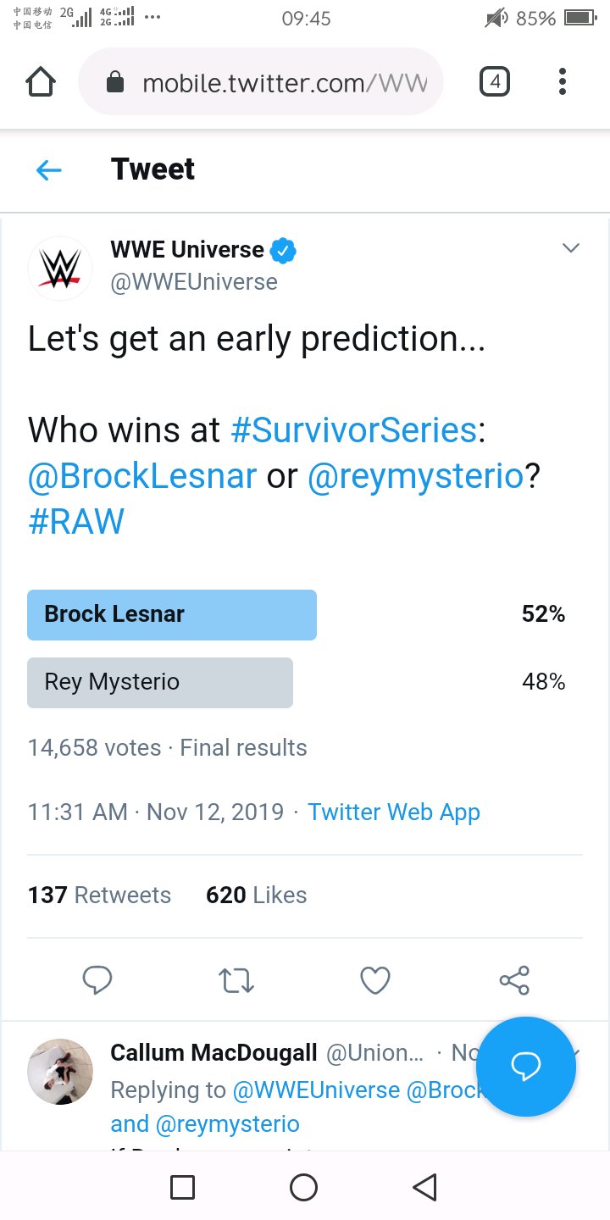Like the tweet with the heart icon

(375, 980)
